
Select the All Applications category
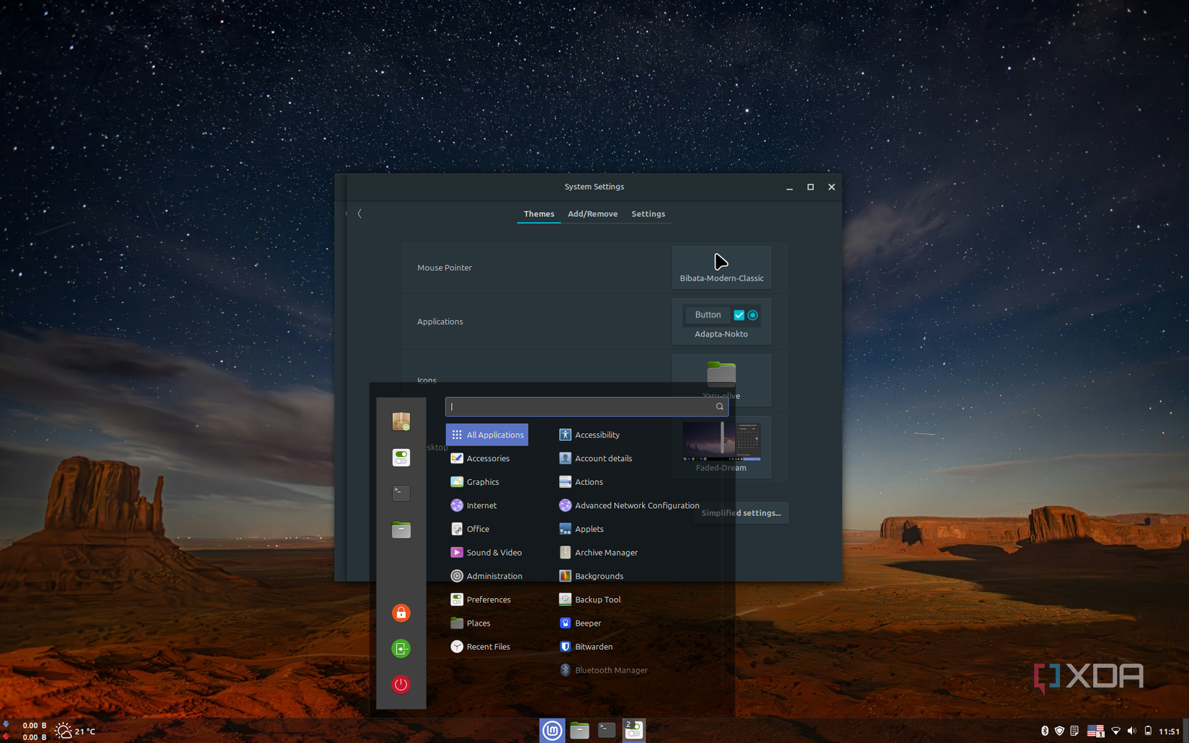pyautogui.click(x=487, y=435)
